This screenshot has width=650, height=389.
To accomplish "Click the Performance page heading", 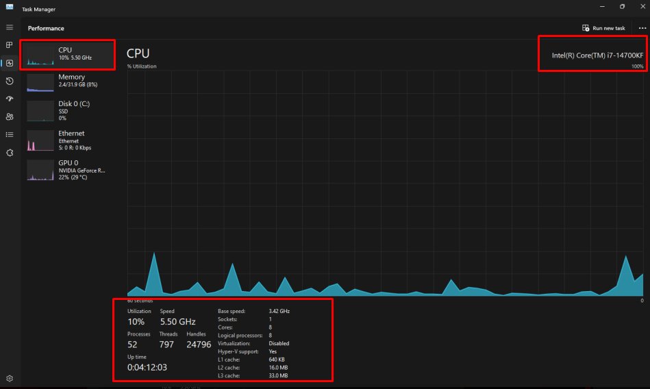I will (x=46, y=28).
